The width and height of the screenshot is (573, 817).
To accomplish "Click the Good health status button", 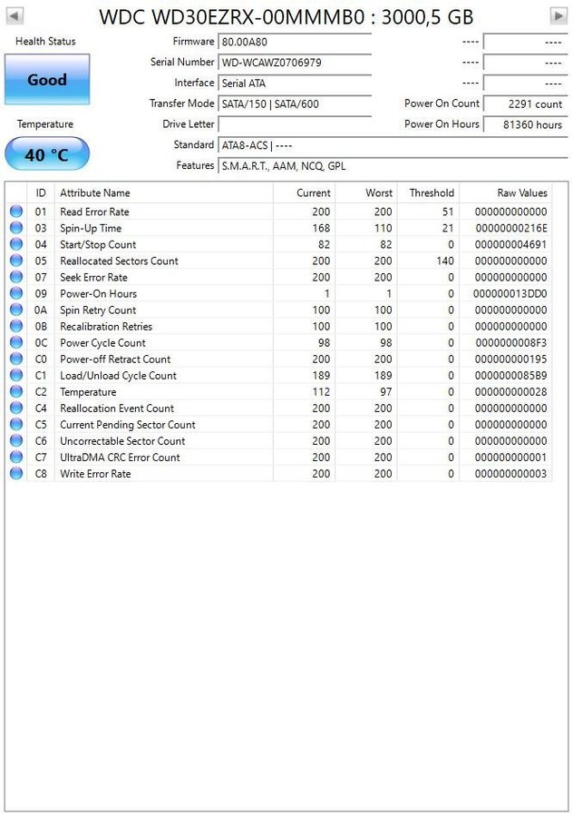I will (x=47, y=80).
